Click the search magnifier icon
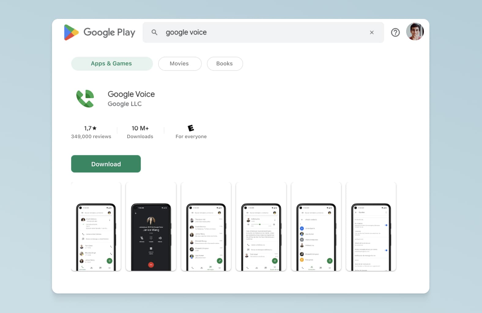This screenshot has height=313, width=482. pos(154,32)
